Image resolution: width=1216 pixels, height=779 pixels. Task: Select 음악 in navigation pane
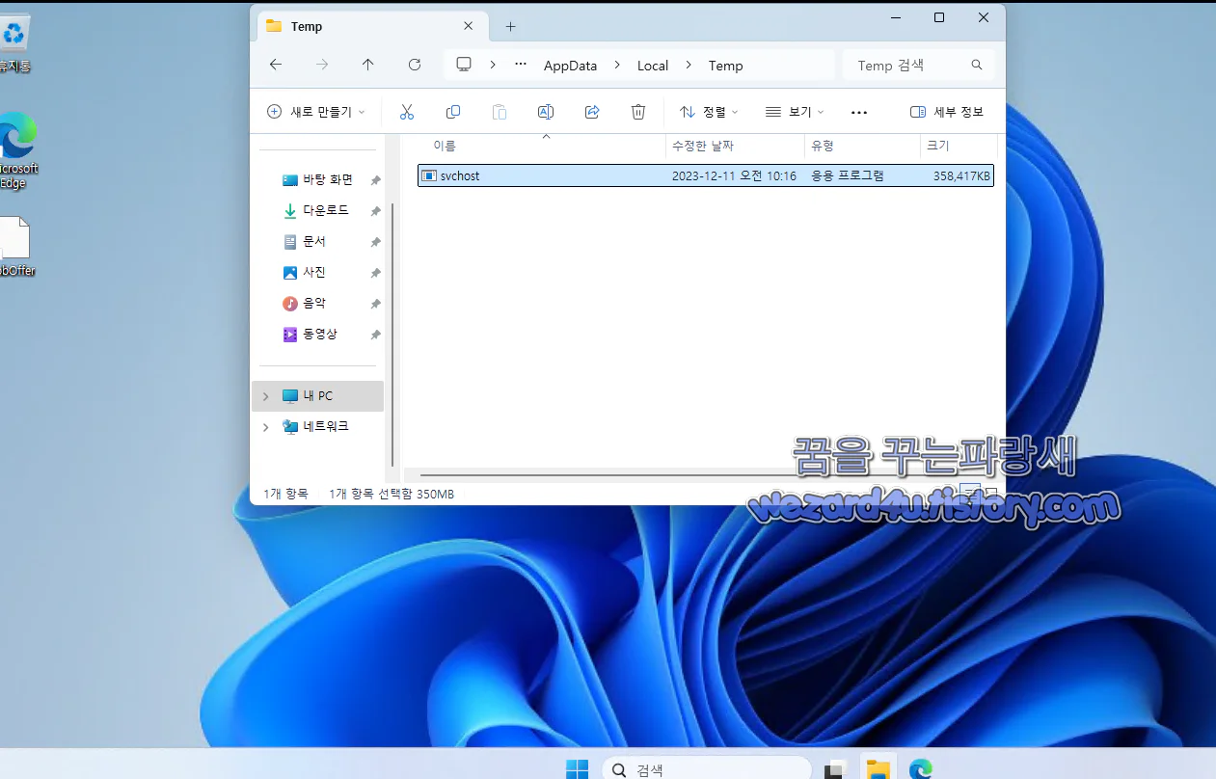coord(314,304)
